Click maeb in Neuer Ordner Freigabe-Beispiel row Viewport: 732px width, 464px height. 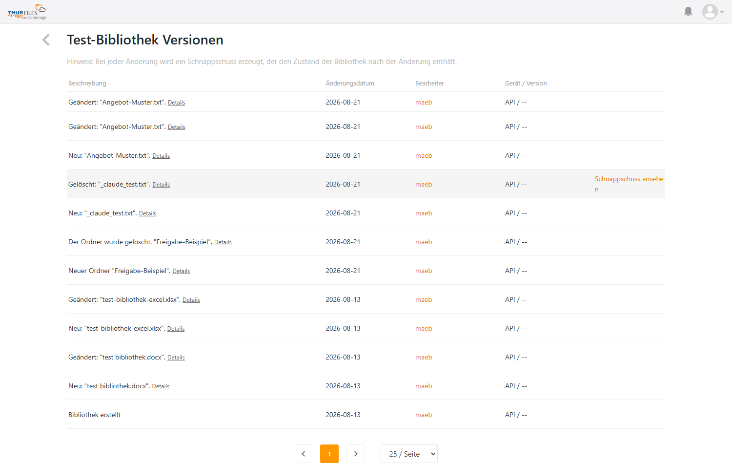pos(424,271)
